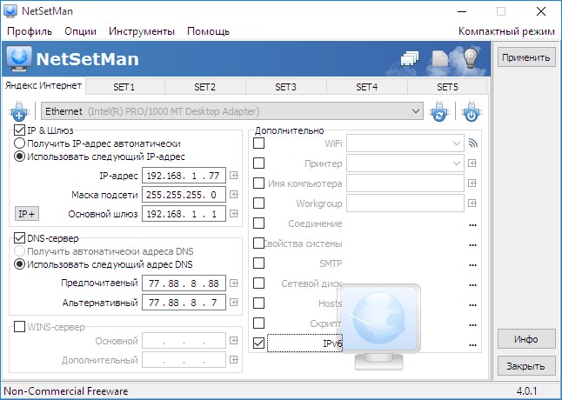Image resolution: width=562 pixels, height=400 pixels.
Task: Enable the WINS-сервер checkbox
Action: 19,327
